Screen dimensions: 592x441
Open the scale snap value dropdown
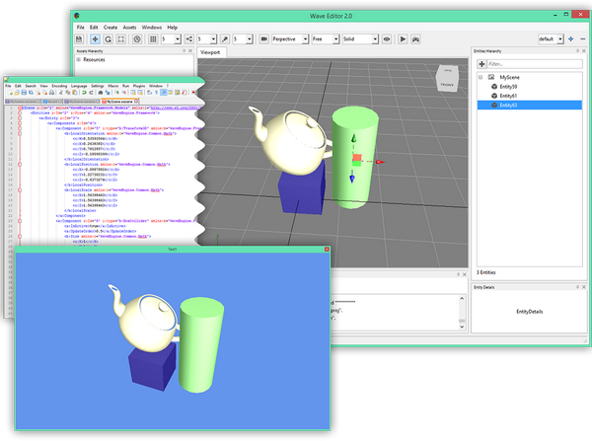[x=250, y=38]
